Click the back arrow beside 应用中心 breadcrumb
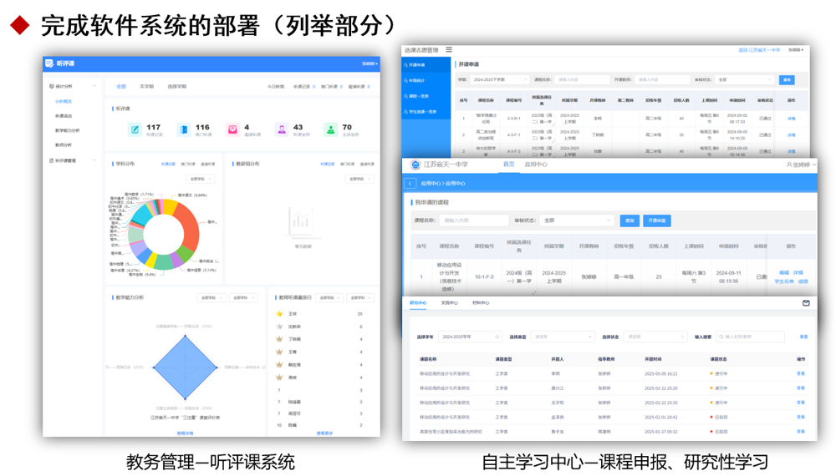 (x=410, y=183)
